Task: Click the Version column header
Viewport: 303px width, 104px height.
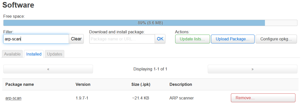Action: point(83,84)
